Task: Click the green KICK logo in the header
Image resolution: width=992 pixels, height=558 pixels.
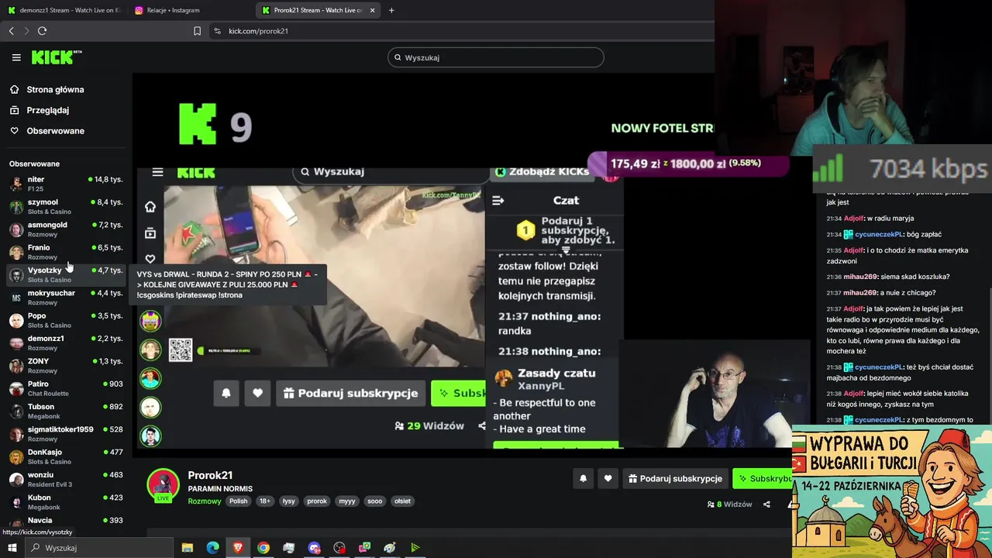Action: [x=56, y=57]
